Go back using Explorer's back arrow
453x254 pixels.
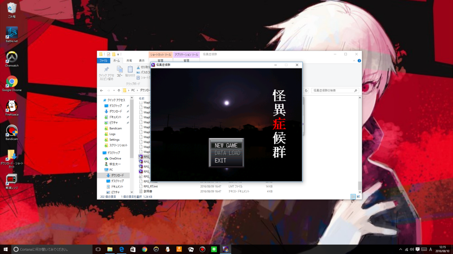tap(102, 91)
